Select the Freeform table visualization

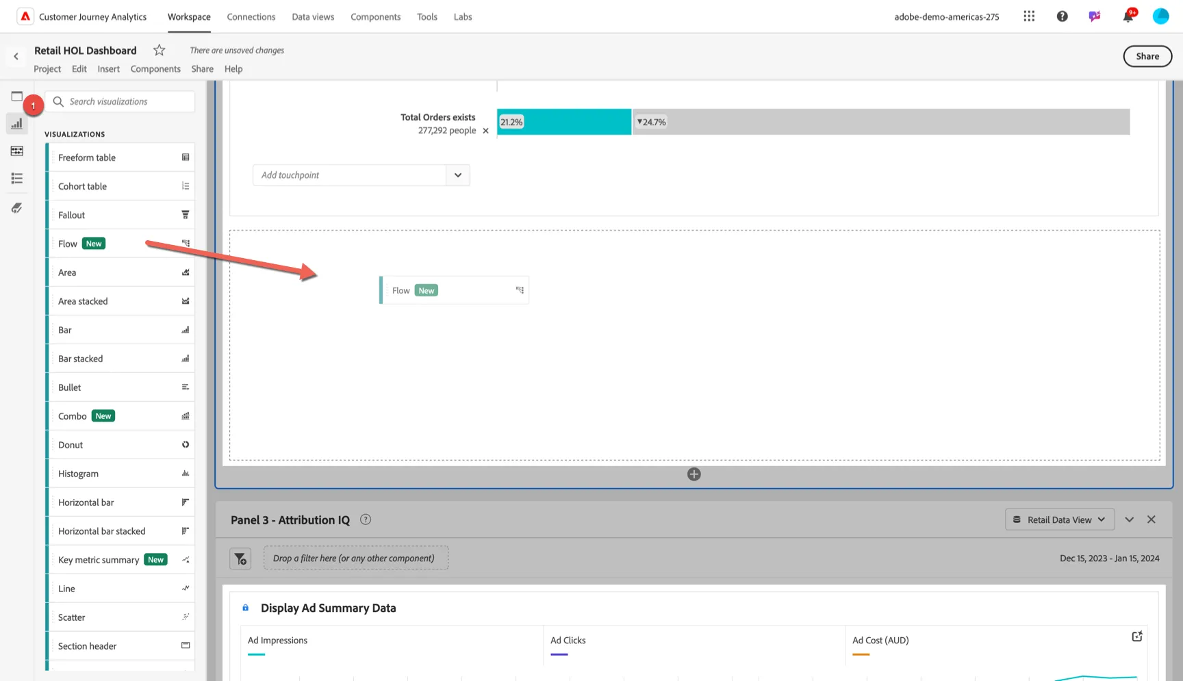[x=120, y=157]
